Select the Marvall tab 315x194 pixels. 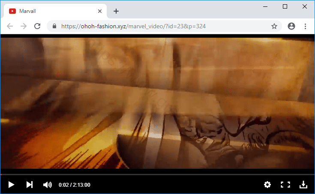[51, 11]
